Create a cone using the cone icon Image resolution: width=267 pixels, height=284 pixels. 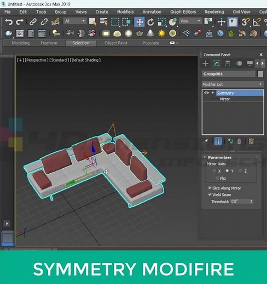pos(150,33)
